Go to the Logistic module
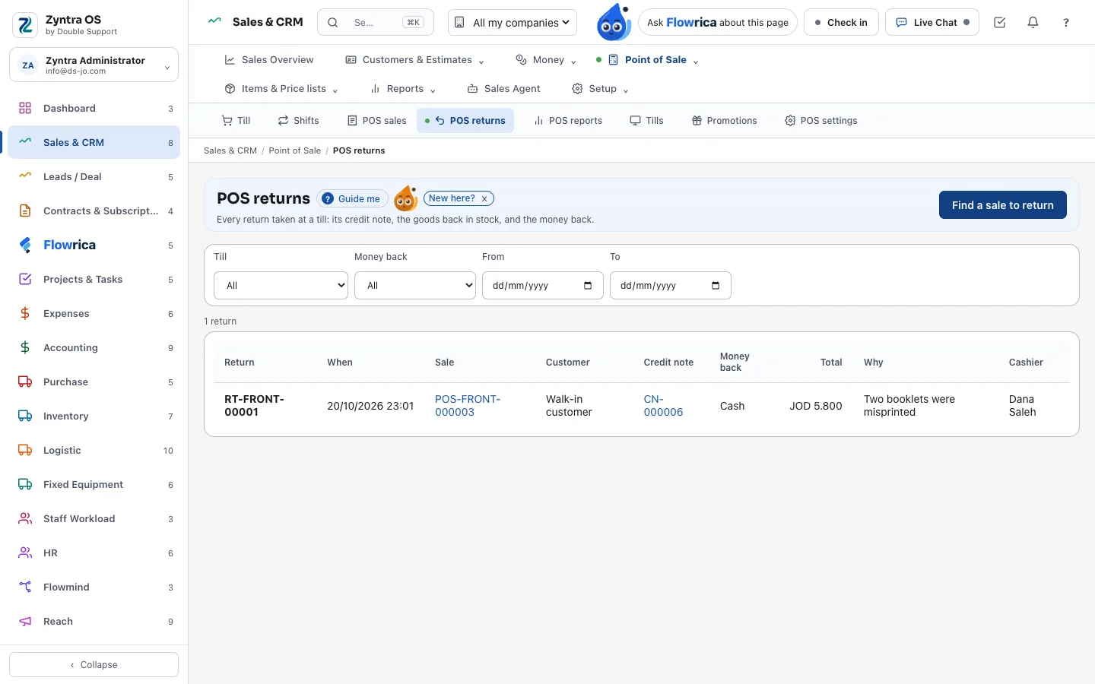Image resolution: width=1095 pixels, height=684 pixels. click(94, 450)
